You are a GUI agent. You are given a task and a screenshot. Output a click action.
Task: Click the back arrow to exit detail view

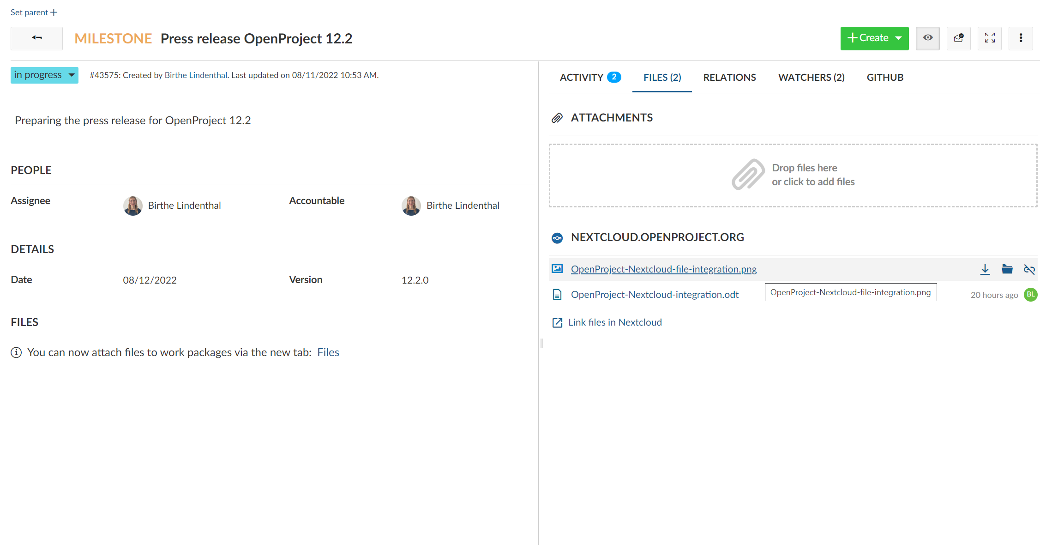click(x=36, y=38)
